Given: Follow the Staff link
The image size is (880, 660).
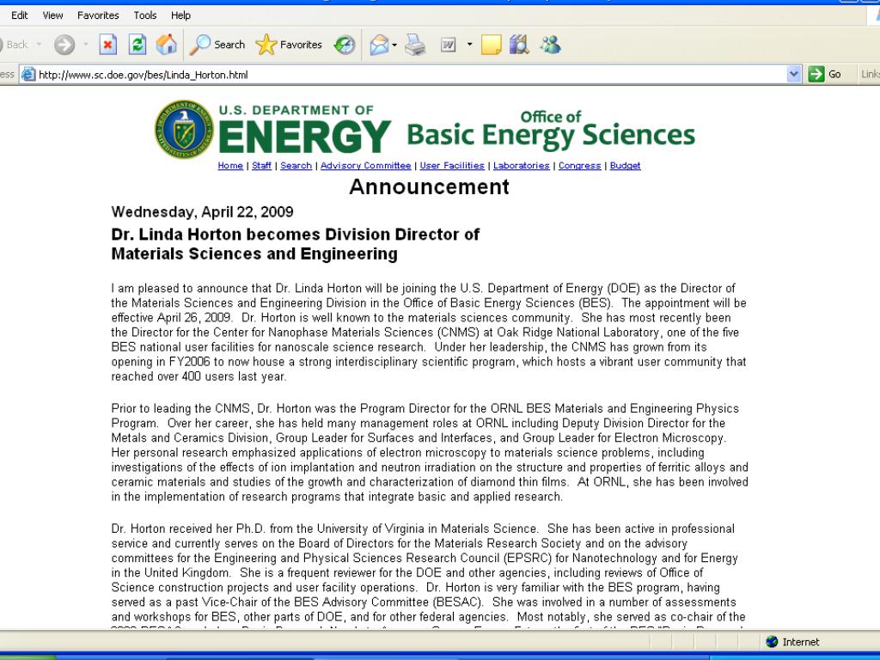Looking at the screenshot, I should [261, 166].
